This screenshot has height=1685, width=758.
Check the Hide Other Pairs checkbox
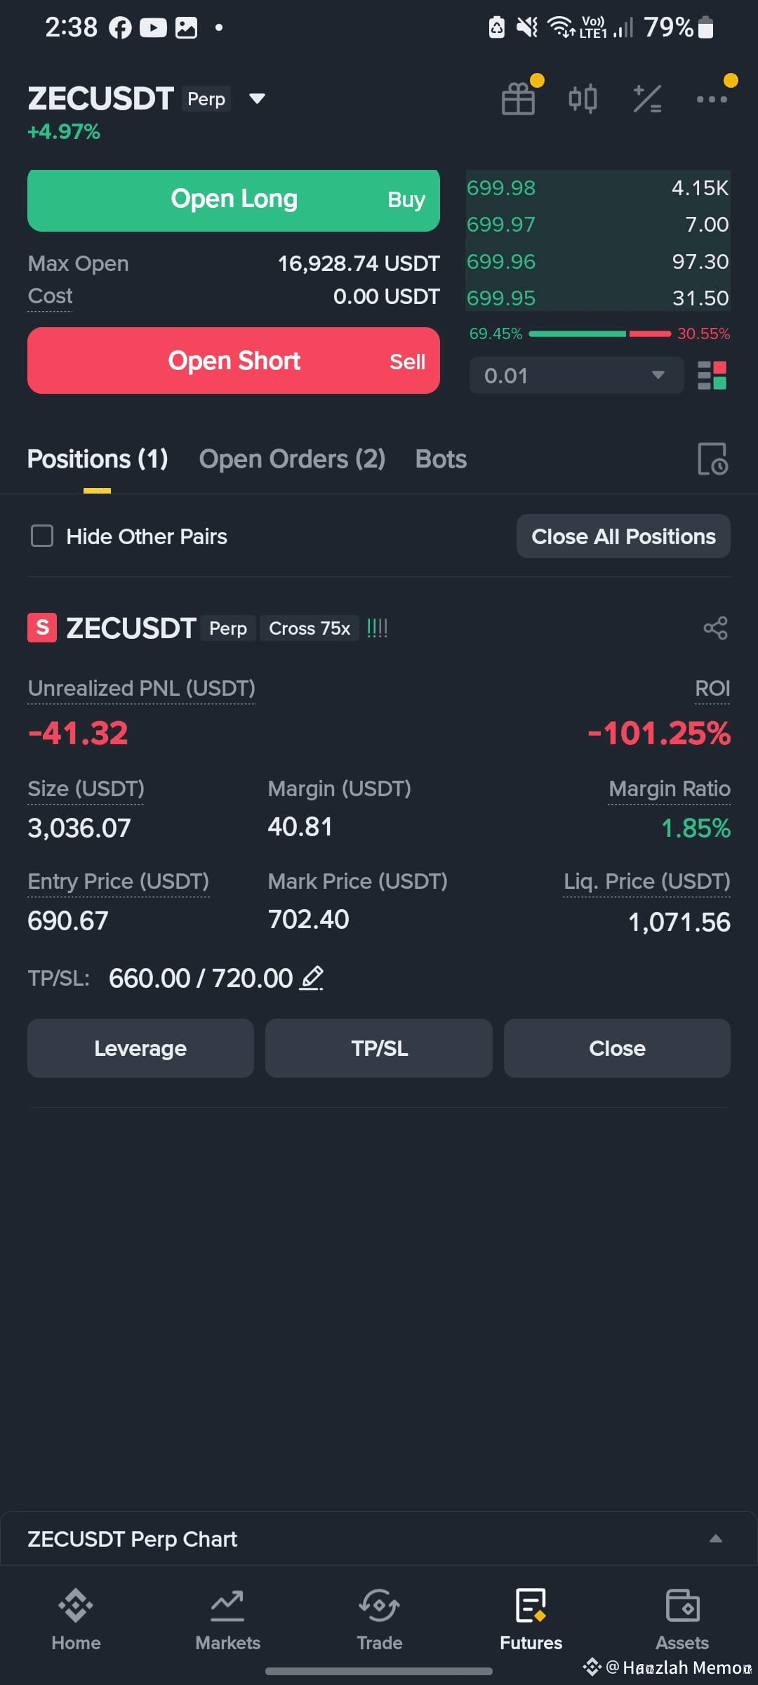tap(42, 536)
